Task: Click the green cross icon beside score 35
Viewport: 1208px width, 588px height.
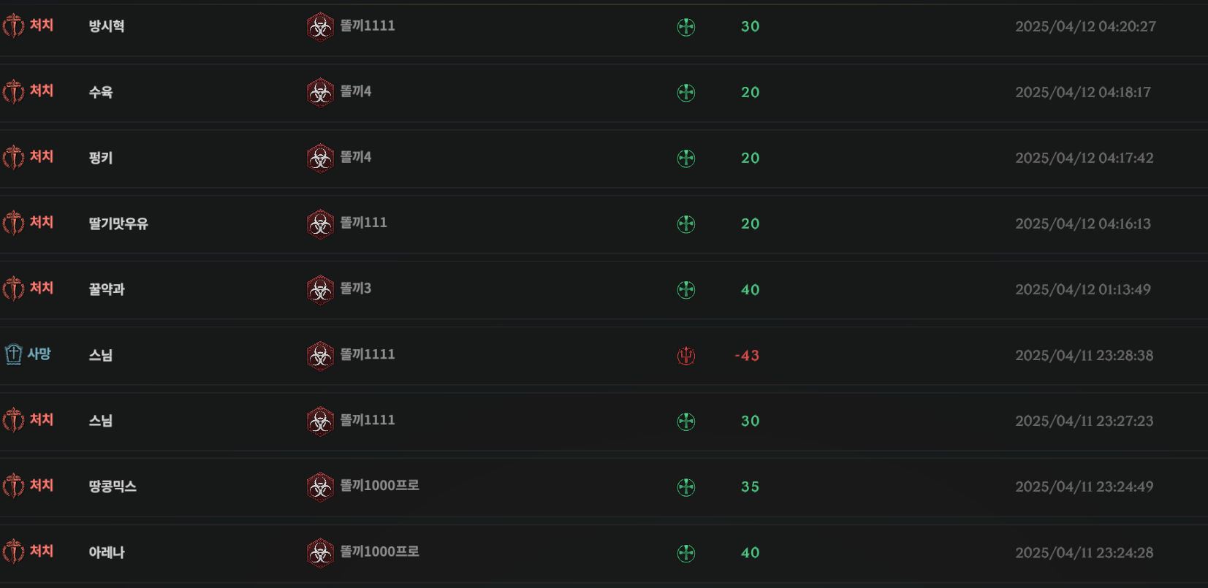Action: pos(686,487)
